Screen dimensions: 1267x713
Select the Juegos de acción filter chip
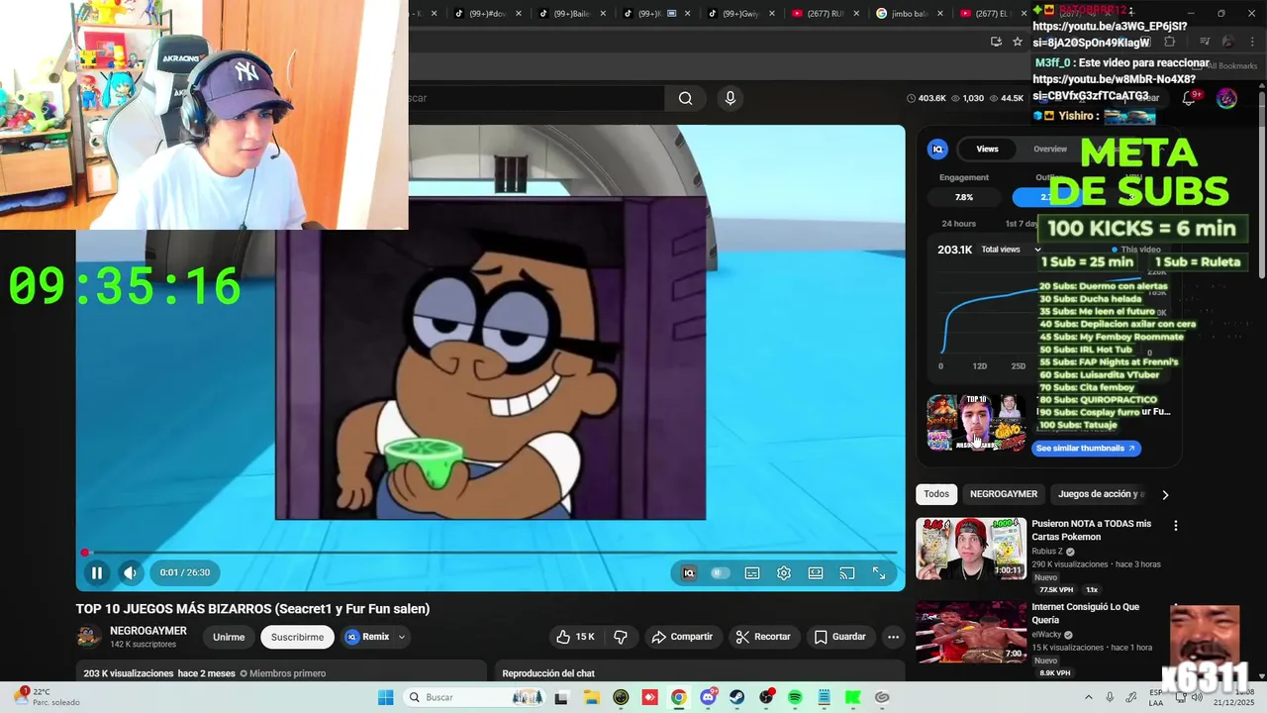1101,494
